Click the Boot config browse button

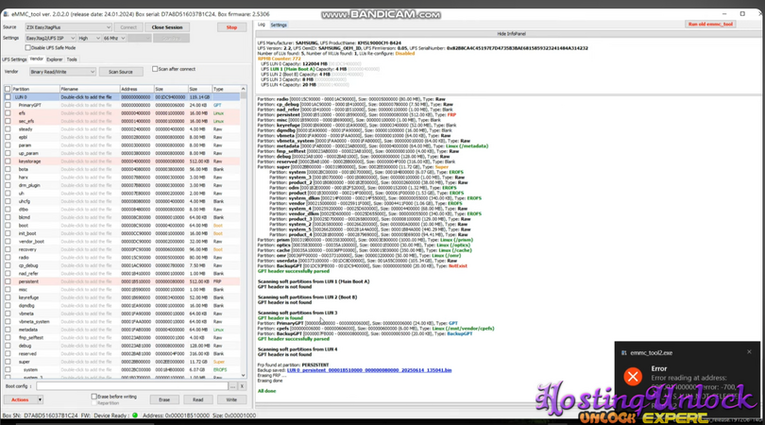232,386
